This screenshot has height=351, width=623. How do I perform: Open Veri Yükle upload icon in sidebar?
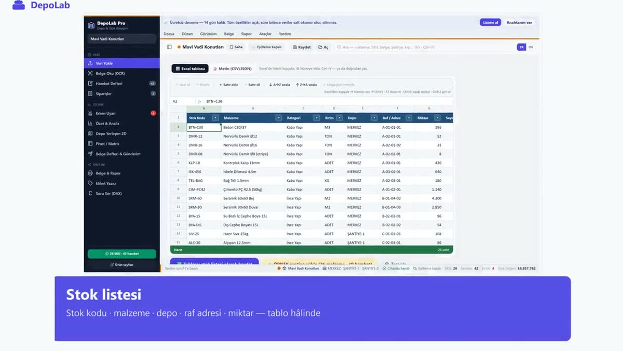[90, 63]
